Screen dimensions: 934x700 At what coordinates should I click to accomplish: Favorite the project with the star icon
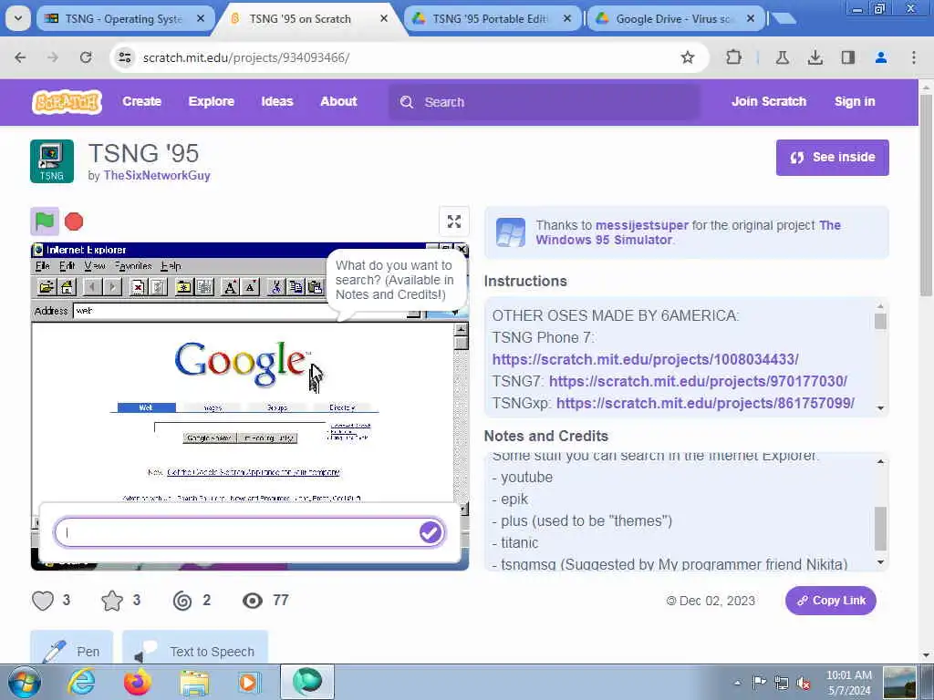pyautogui.click(x=112, y=601)
